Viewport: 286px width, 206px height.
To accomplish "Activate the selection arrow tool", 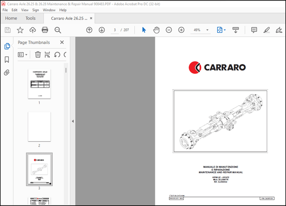I will point(144,30).
